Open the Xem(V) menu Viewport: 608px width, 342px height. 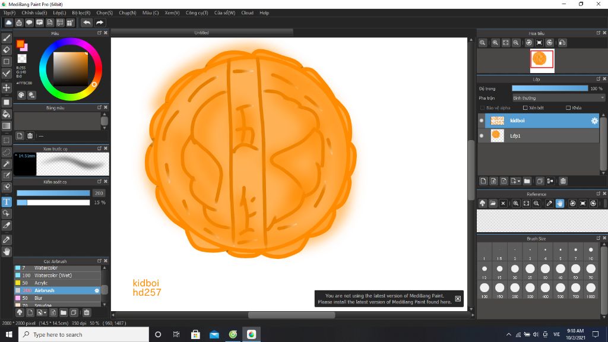(172, 13)
